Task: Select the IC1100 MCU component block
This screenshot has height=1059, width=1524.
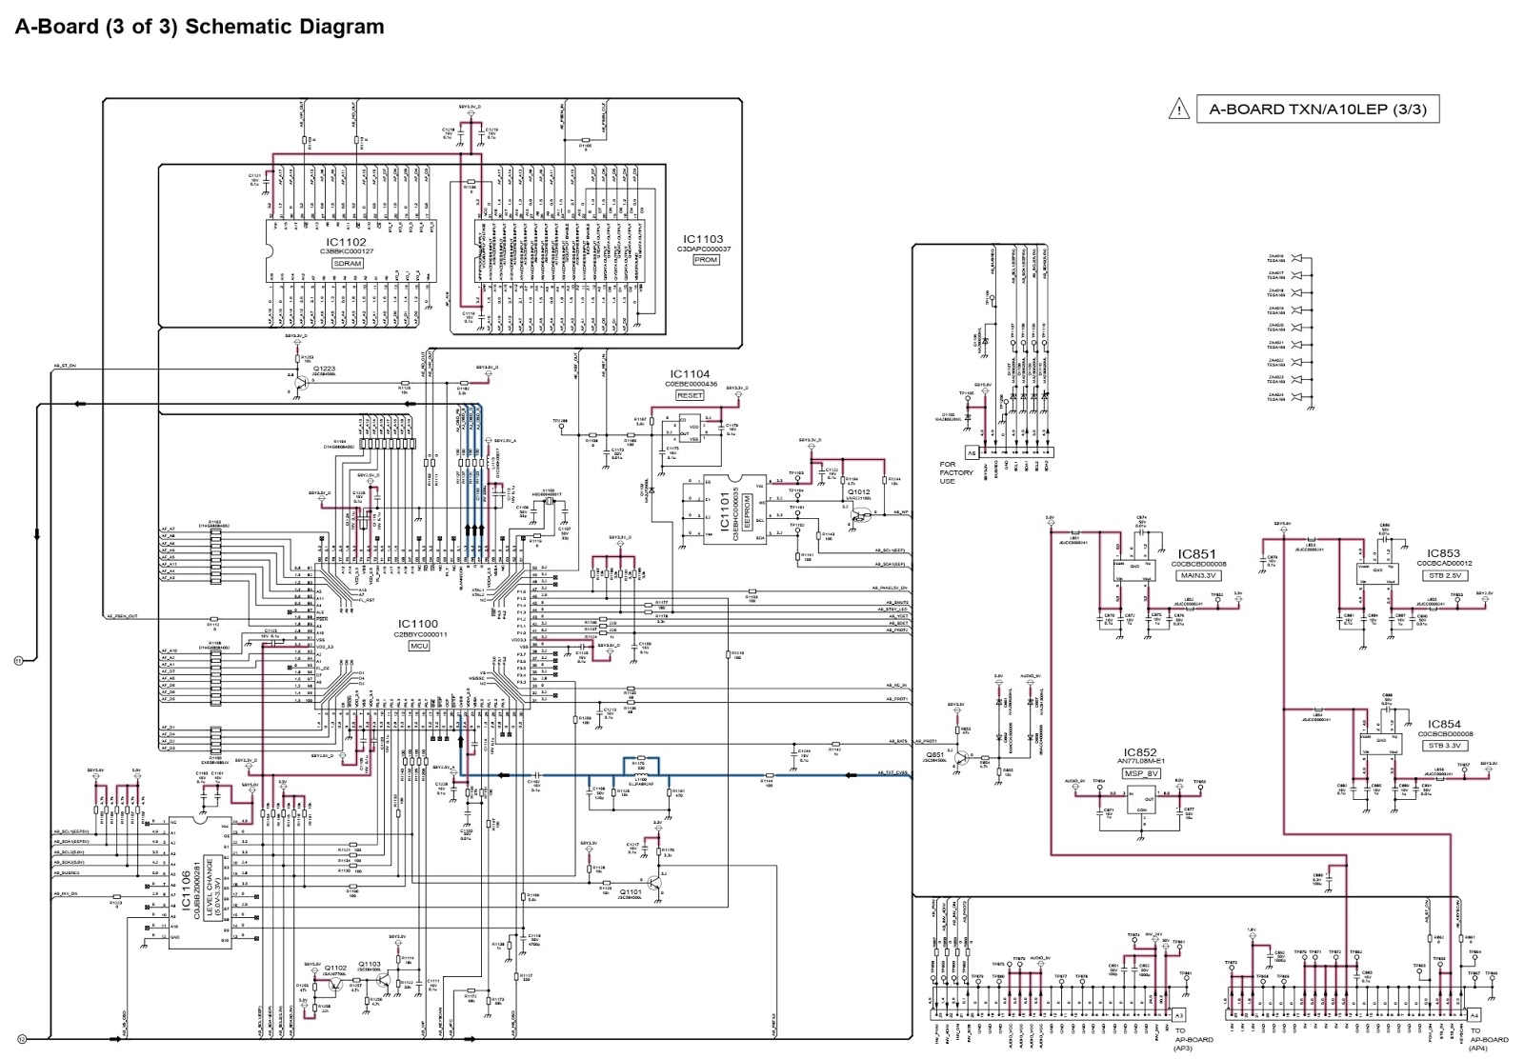Action: (416, 624)
